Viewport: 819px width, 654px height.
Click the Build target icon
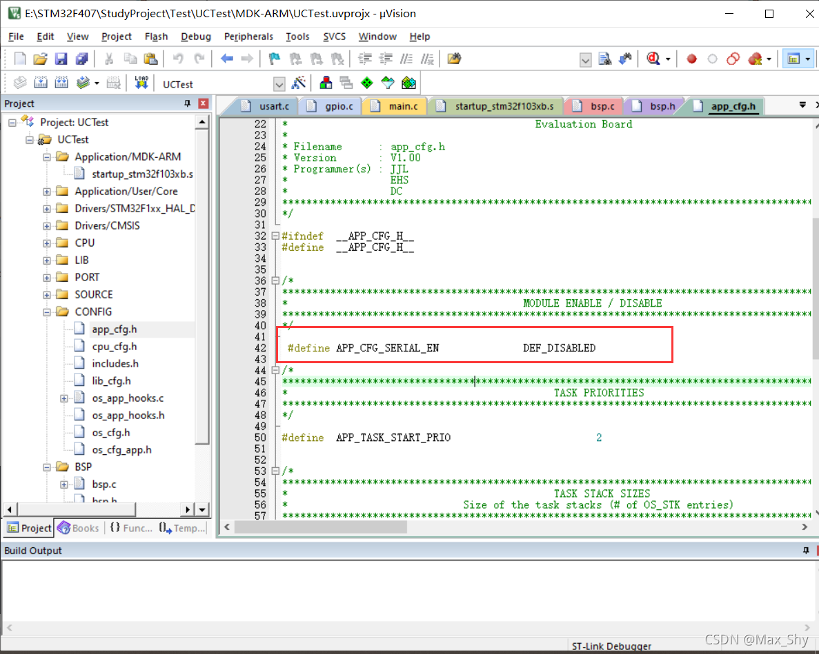click(x=41, y=83)
